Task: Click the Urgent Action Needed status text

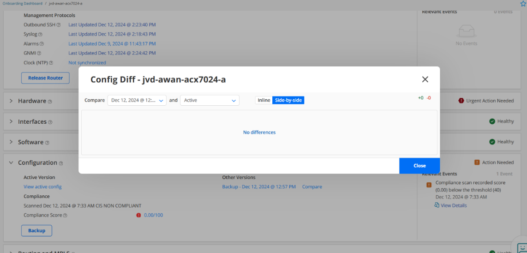Action: (x=490, y=101)
